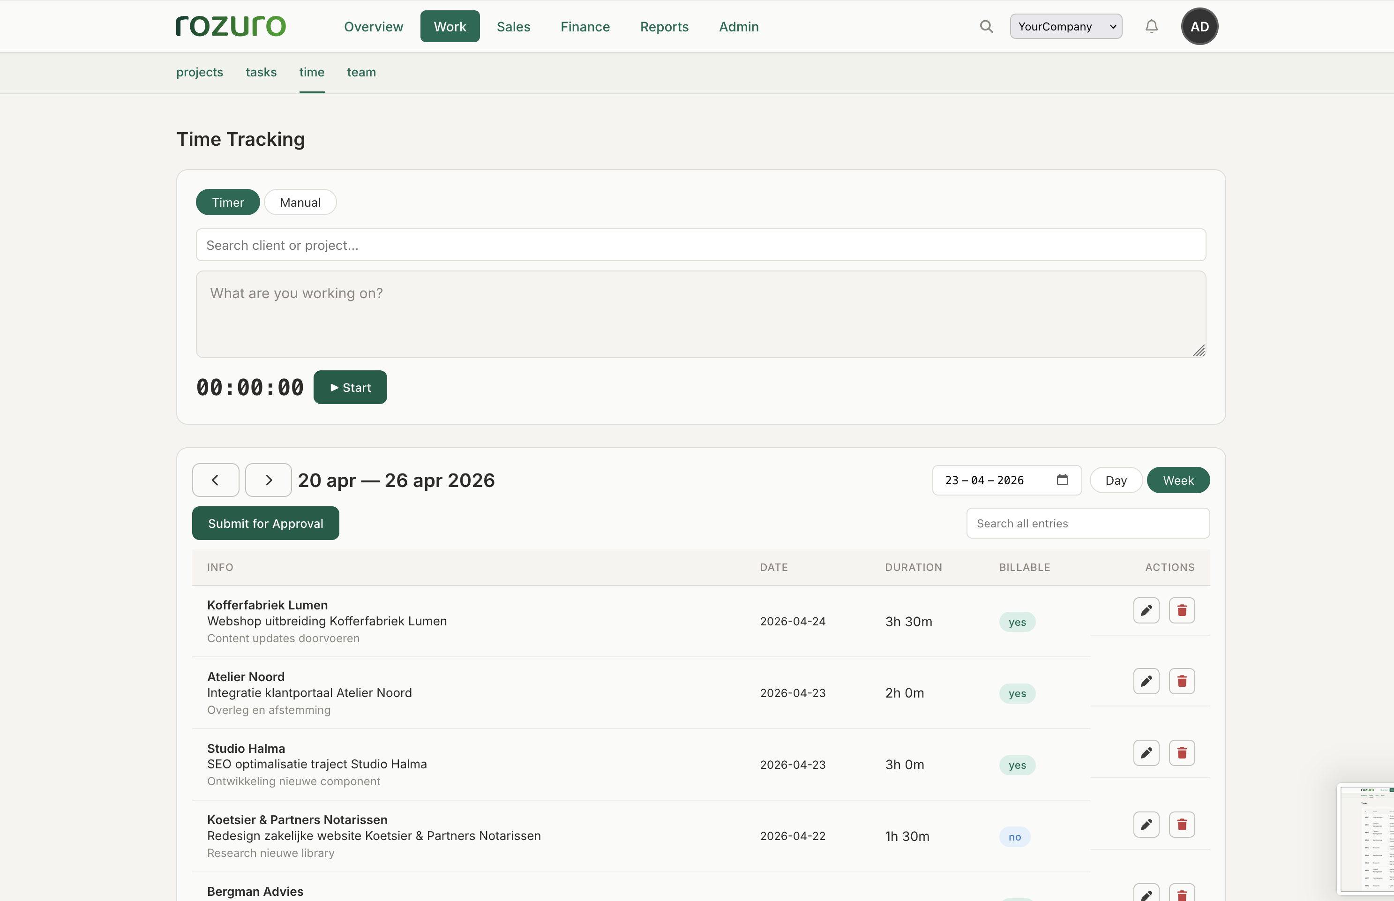Viewport: 1394px width, 901px height.
Task: Select Webshop uitbreiding Kofferfabriek Lumen text
Action: tap(327, 621)
